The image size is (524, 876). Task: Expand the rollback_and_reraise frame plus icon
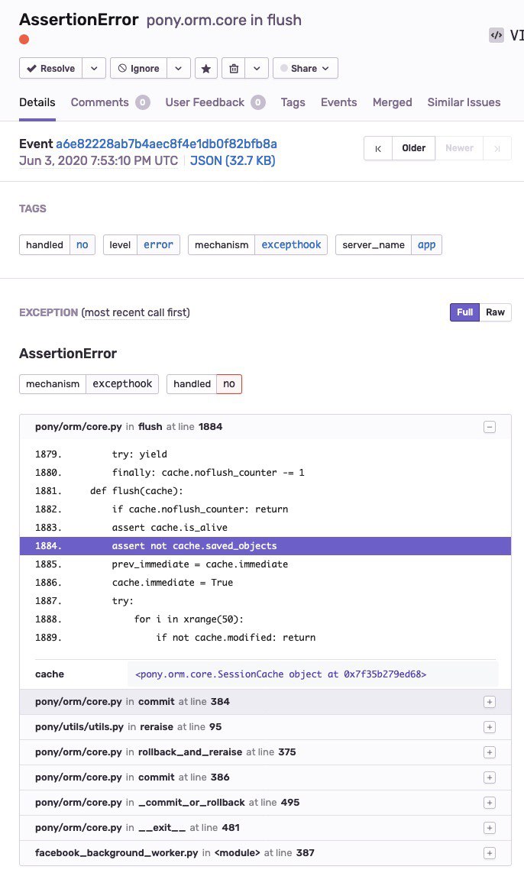490,752
